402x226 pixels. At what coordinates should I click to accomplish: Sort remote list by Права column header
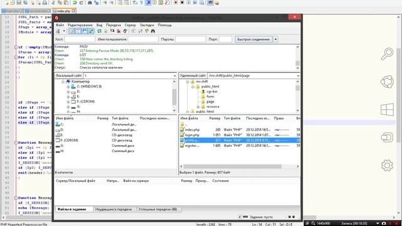279,119
